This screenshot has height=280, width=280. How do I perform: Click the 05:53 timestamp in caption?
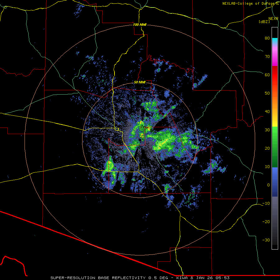point(223,278)
